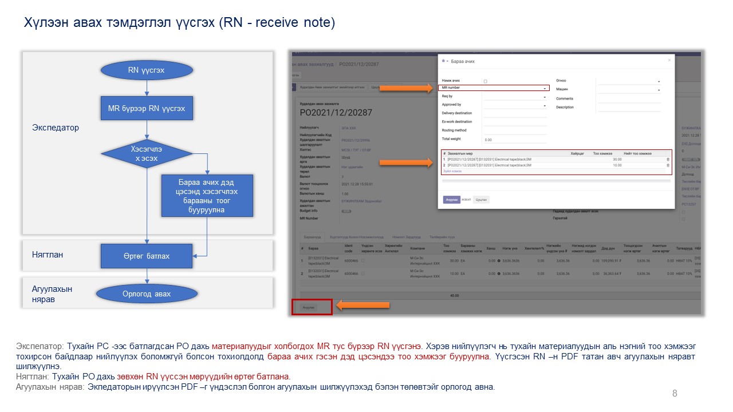Open the Төлбөрийн түүх tab

442,237
